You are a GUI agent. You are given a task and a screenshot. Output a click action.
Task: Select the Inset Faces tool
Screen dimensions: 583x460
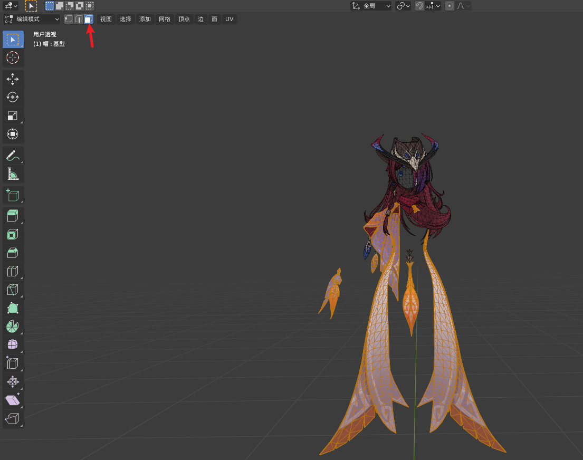point(13,235)
